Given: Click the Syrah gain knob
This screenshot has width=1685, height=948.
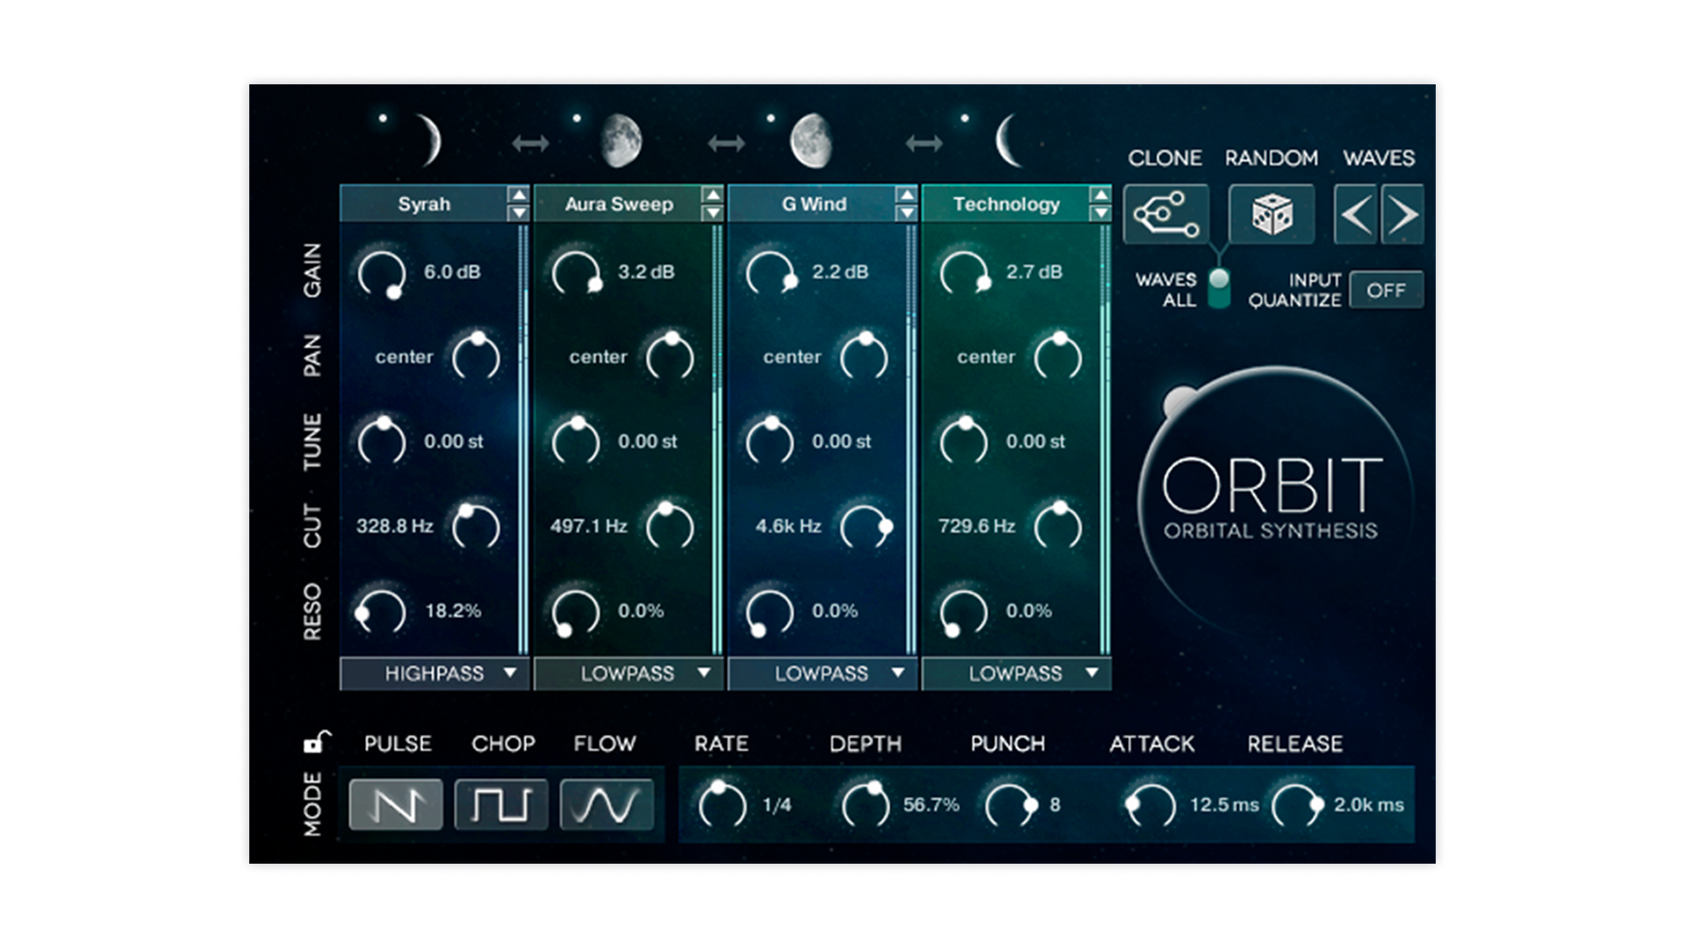Looking at the screenshot, I should coord(382,273).
